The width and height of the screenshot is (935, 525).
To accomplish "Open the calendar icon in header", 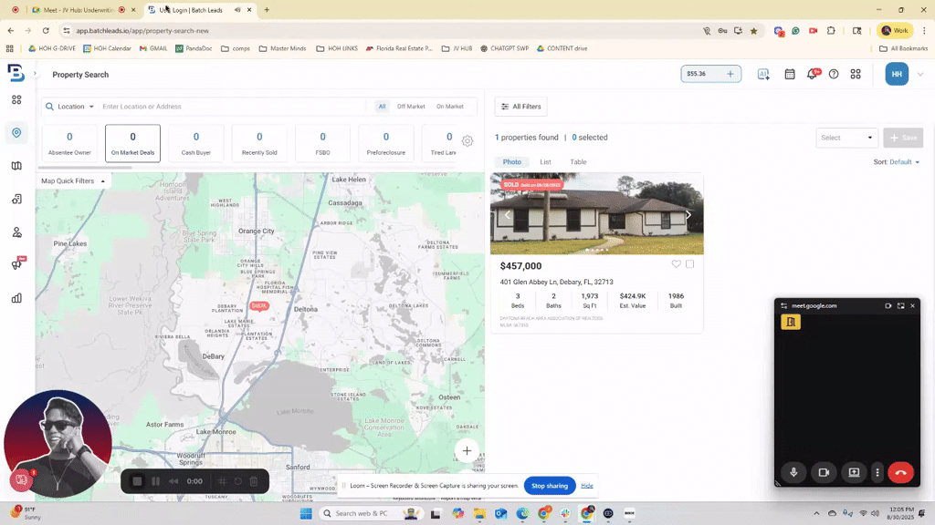I will point(790,75).
